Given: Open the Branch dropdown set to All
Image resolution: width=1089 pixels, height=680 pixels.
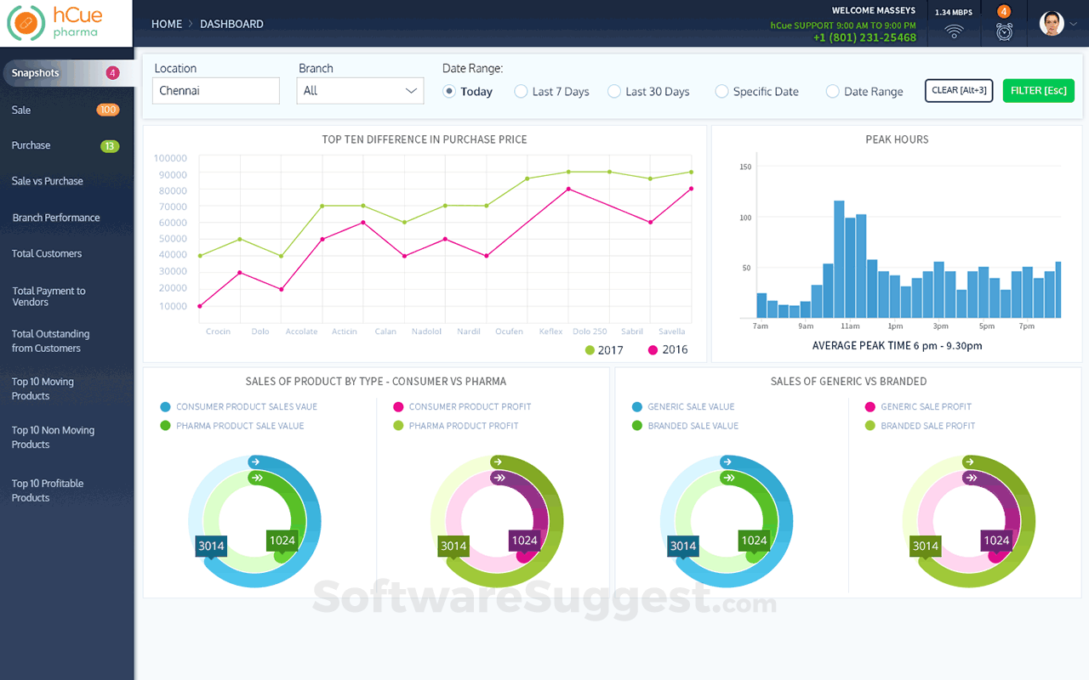Looking at the screenshot, I should click(x=359, y=90).
